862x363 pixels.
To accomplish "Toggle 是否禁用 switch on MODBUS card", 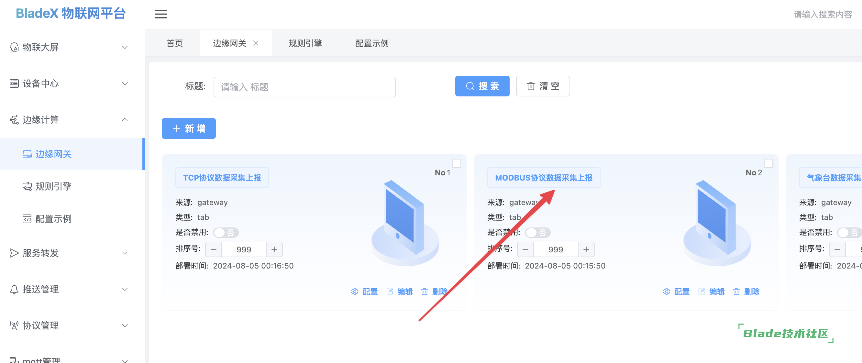I will [x=537, y=232].
